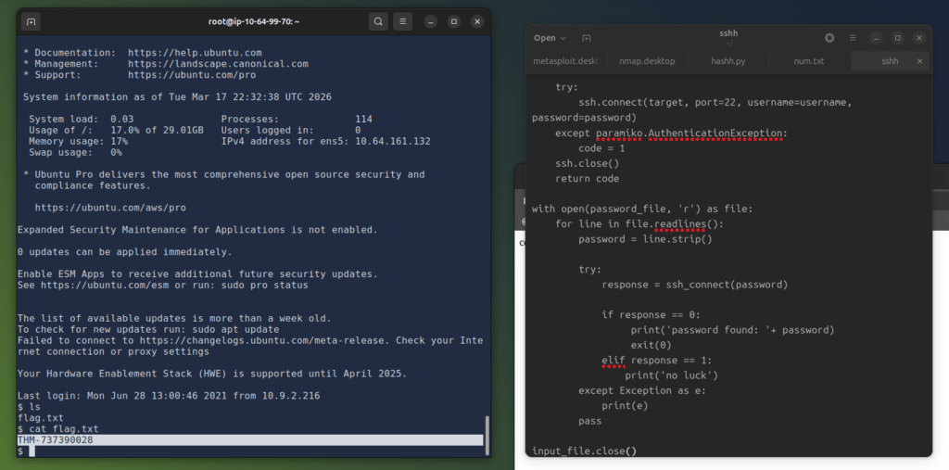Select the sshh tab
Image resolution: width=949 pixels, height=470 pixels.
pyautogui.click(x=890, y=61)
